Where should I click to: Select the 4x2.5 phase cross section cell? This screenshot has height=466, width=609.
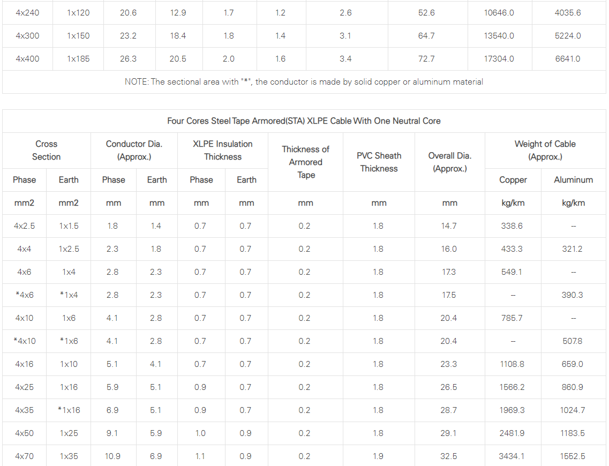pyautogui.click(x=24, y=226)
